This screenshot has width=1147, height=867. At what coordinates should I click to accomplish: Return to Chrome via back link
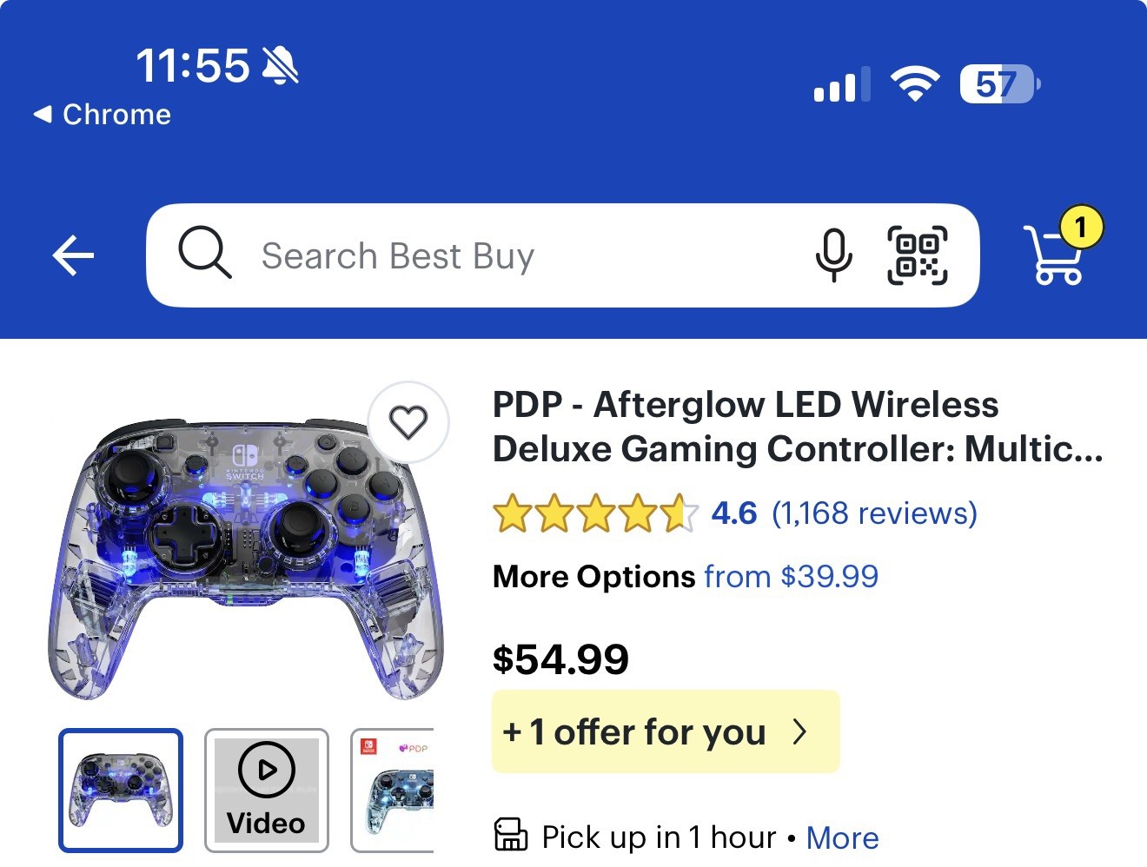pos(103,115)
